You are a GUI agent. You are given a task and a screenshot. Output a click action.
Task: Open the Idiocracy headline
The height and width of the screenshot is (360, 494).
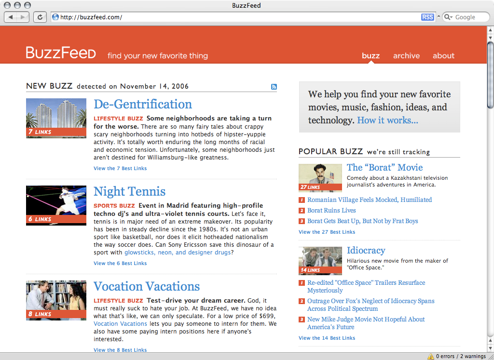click(x=366, y=251)
